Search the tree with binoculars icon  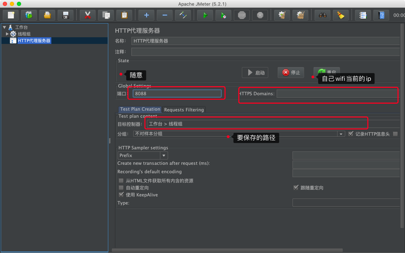[x=322, y=15]
